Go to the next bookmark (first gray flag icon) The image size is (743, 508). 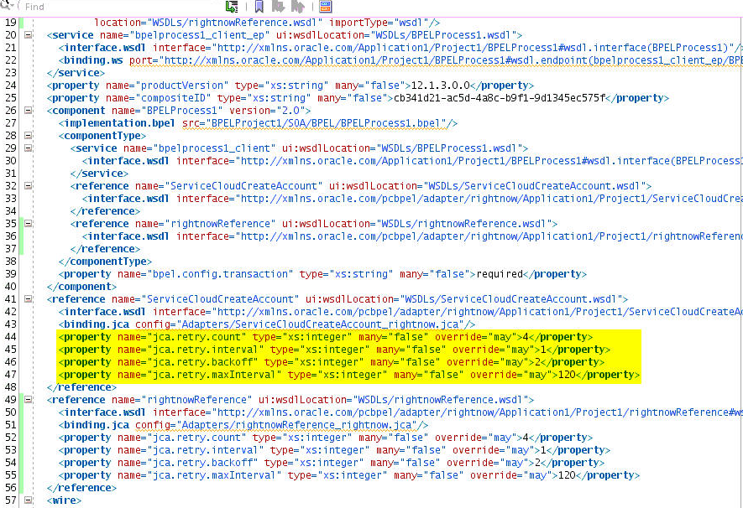[278, 6]
